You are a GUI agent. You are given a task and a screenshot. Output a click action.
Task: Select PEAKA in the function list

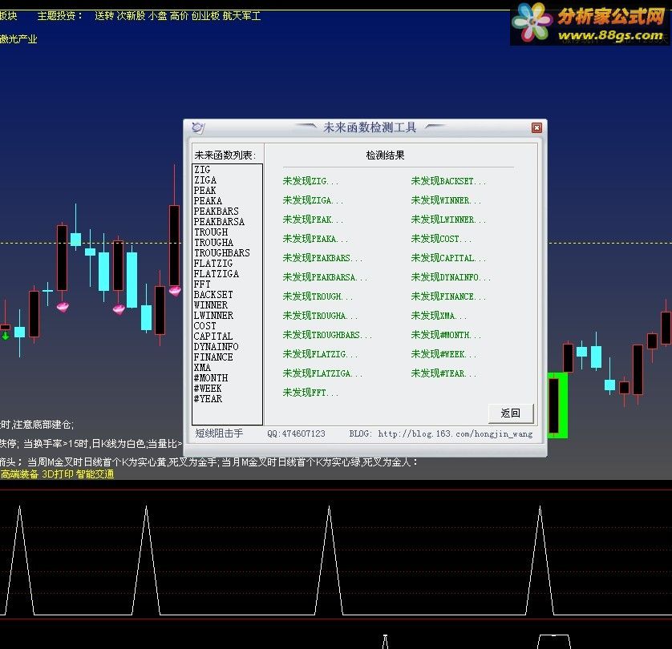click(208, 201)
